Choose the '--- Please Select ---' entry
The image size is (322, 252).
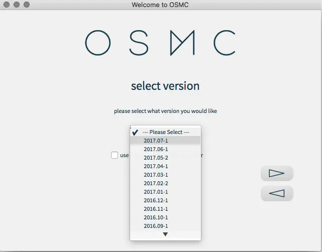coord(165,132)
